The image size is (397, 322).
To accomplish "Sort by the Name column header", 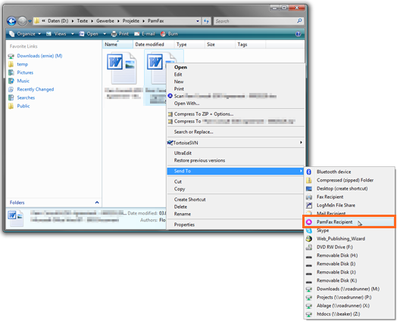I will pyautogui.click(x=117, y=45).
